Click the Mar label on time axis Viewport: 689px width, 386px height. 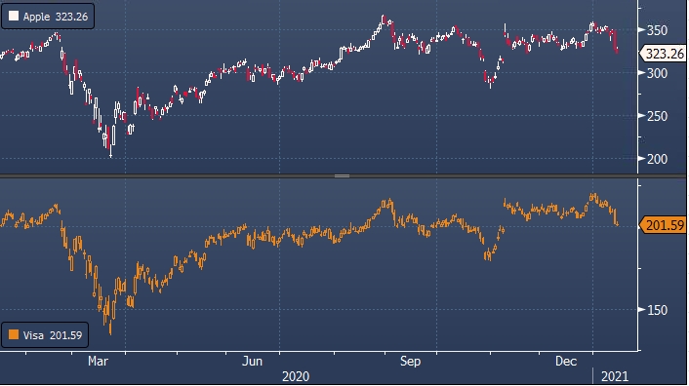[98, 361]
